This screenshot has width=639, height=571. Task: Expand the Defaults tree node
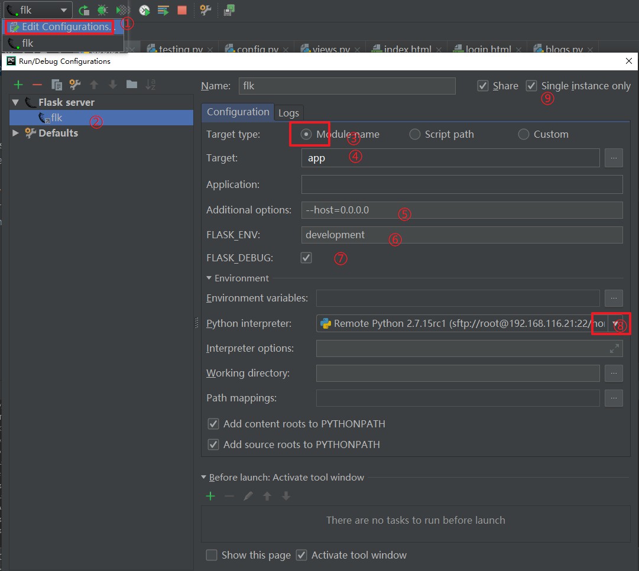click(x=16, y=133)
